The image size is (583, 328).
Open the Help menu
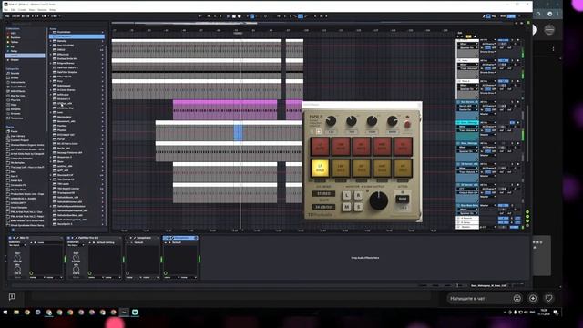pyautogui.click(x=53, y=10)
